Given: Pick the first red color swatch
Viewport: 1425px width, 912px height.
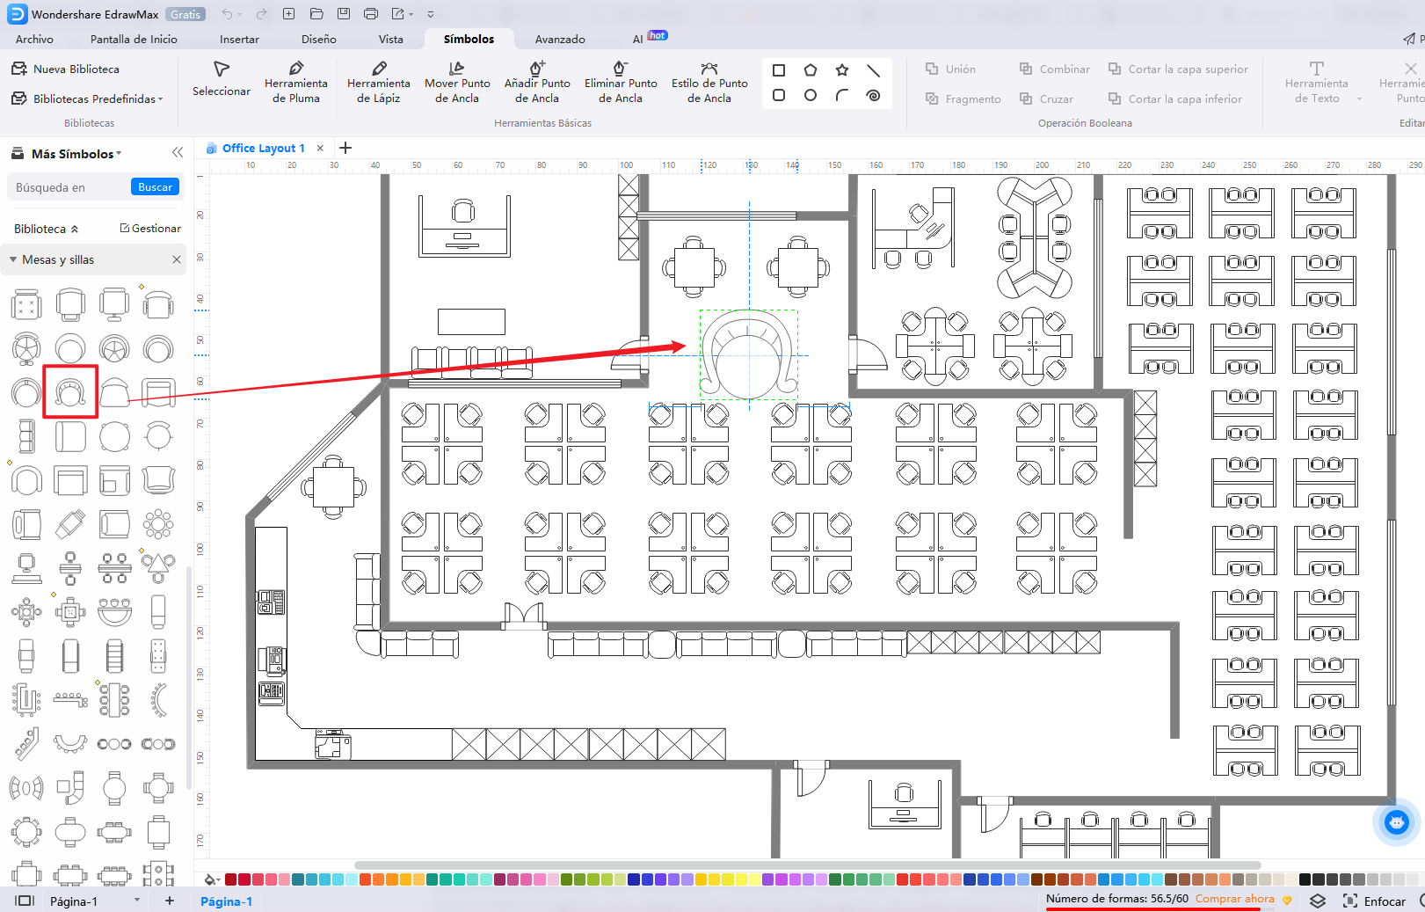Looking at the screenshot, I should (x=231, y=879).
